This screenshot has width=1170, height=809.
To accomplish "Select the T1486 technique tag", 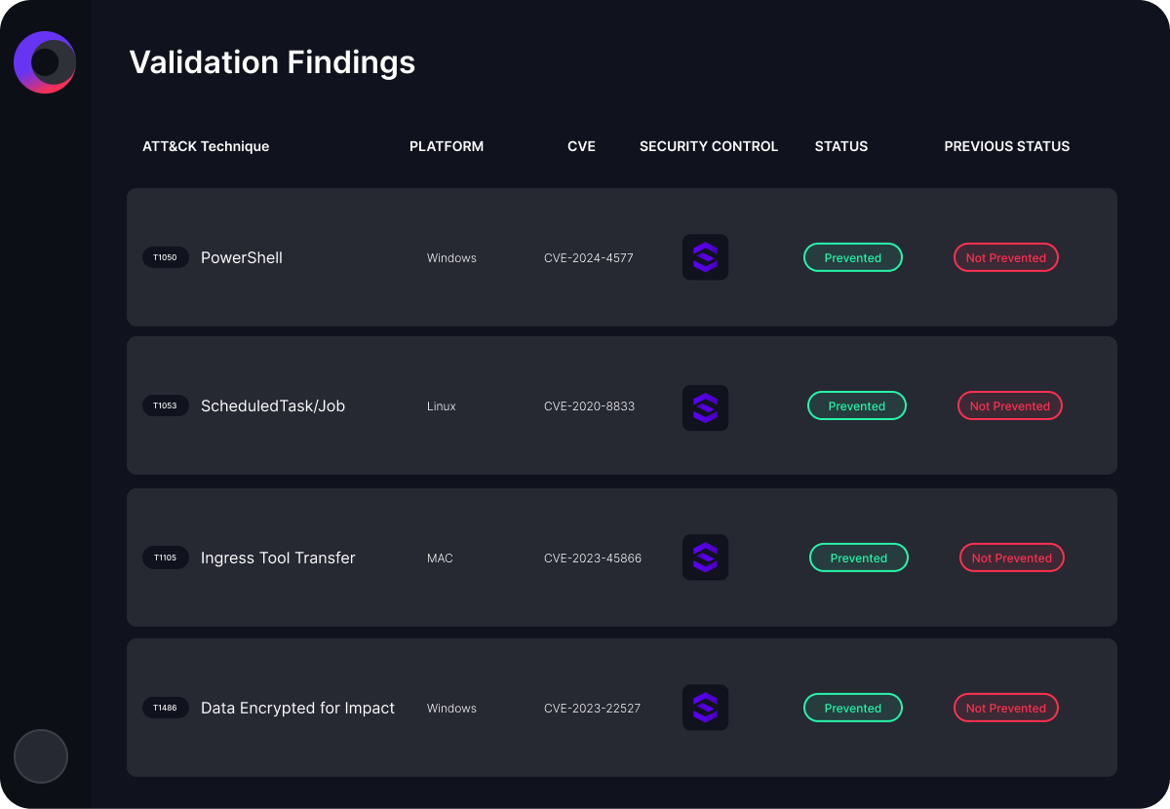I will pos(166,708).
